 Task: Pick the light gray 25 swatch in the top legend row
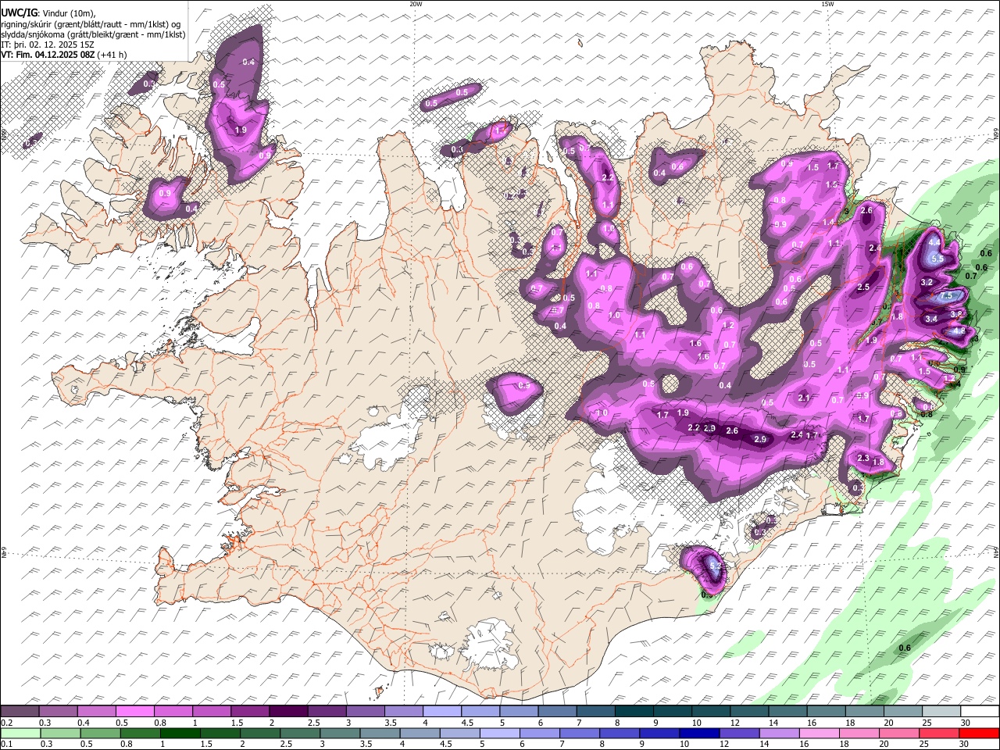(941, 711)
